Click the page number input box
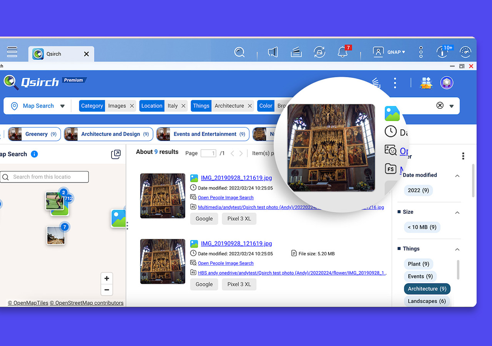This screenshot has width=492, height=346. (208, 153)
